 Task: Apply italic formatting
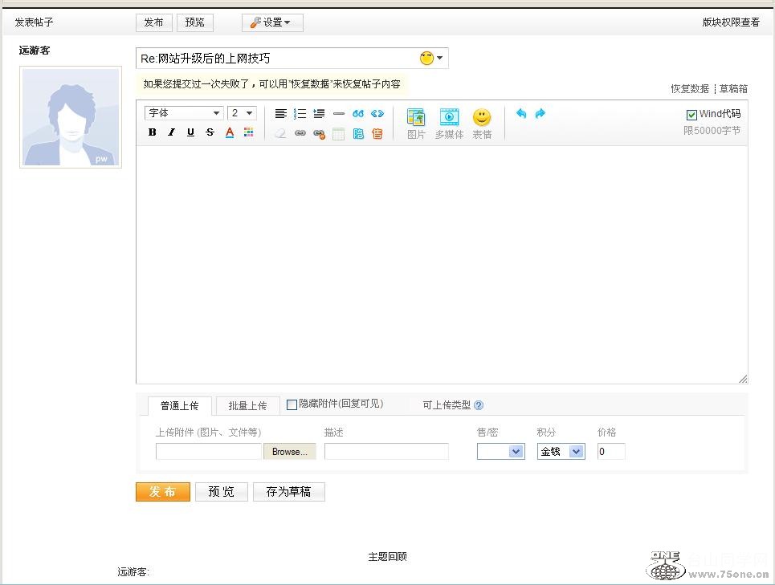coord(171,132)
